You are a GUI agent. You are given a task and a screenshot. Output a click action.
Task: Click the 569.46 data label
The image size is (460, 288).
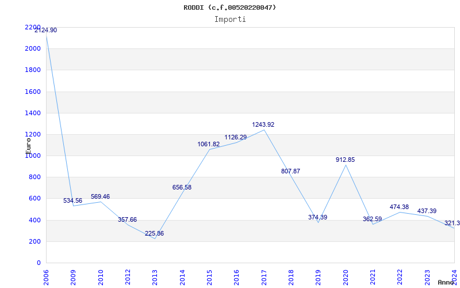100,196
